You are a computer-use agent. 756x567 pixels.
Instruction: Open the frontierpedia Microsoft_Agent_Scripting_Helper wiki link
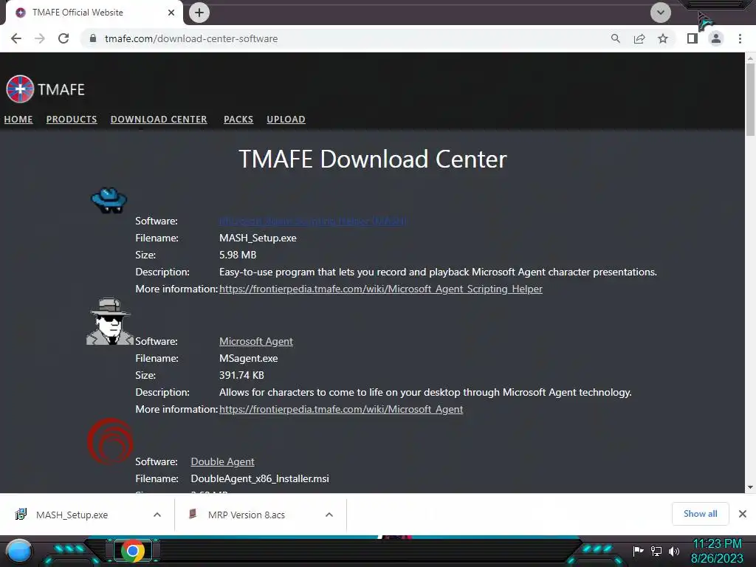tap(381, 289)
